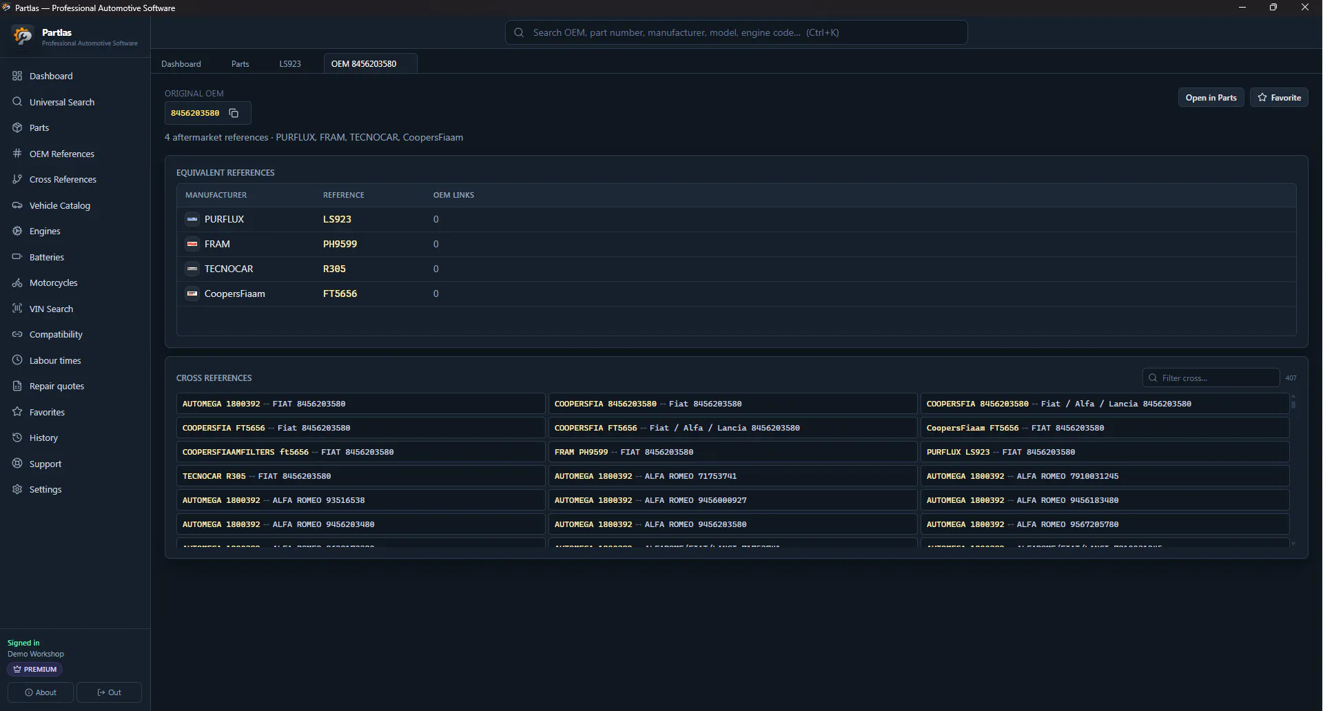Click the Favorites star icon in sidebar

pos(17,412)
